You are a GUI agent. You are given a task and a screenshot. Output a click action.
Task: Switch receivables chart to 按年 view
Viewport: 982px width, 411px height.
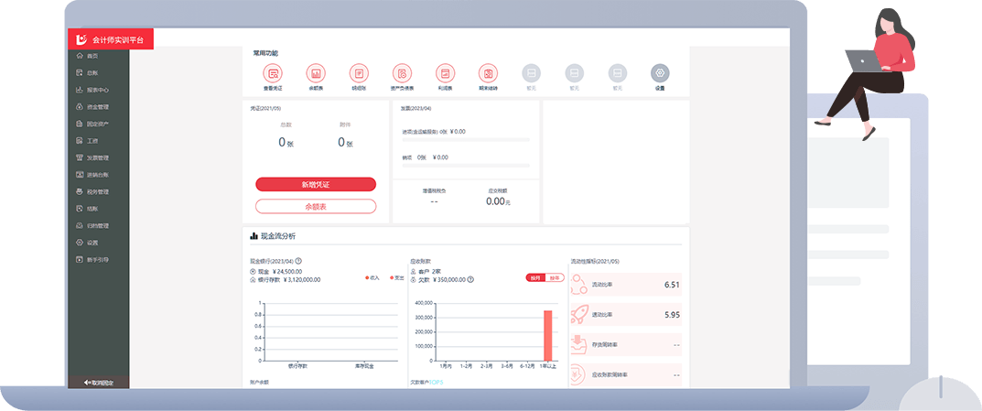point(555,277)
